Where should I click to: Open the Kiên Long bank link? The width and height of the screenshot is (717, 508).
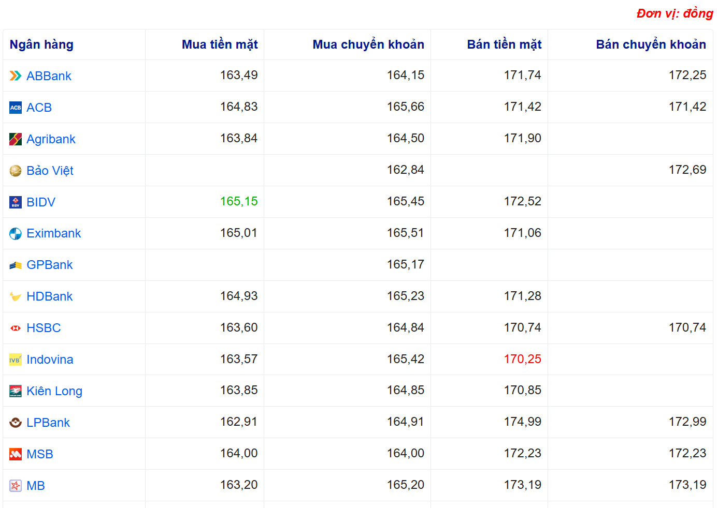[x=54, y=391]
